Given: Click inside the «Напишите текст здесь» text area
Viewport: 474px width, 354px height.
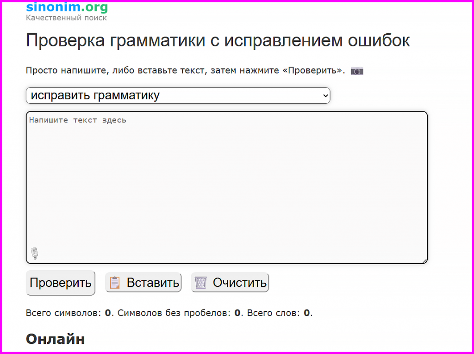Looking at the screenshot, I should (x=227, y=187).
